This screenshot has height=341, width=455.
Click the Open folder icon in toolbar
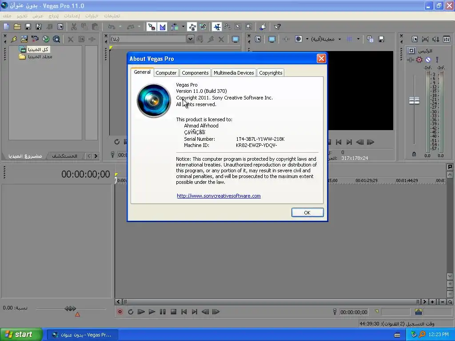click(x=17, y=27)
